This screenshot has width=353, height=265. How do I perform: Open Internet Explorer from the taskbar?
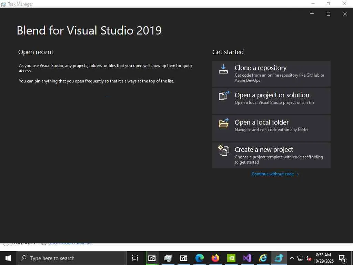tap(263, 258)
